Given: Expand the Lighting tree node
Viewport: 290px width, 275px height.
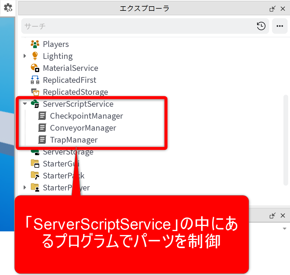Looking at the screenshot, I should pyautogui.click(x=25, y=56).
